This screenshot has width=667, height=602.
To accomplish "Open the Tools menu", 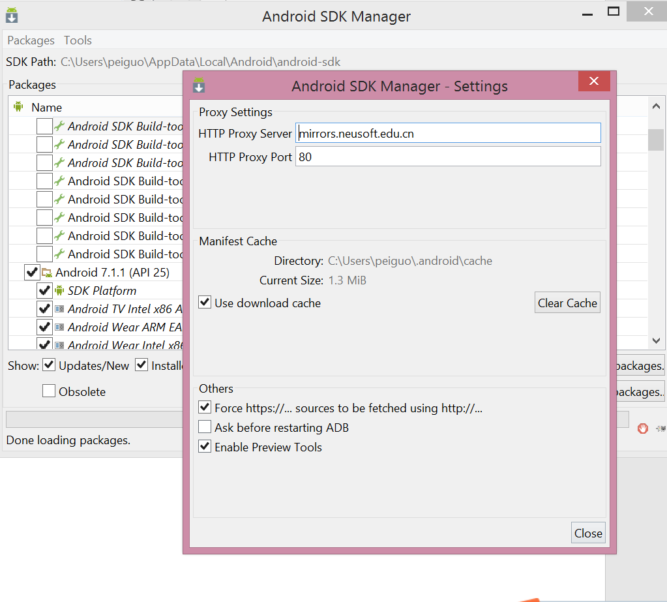I will [78, 40].
